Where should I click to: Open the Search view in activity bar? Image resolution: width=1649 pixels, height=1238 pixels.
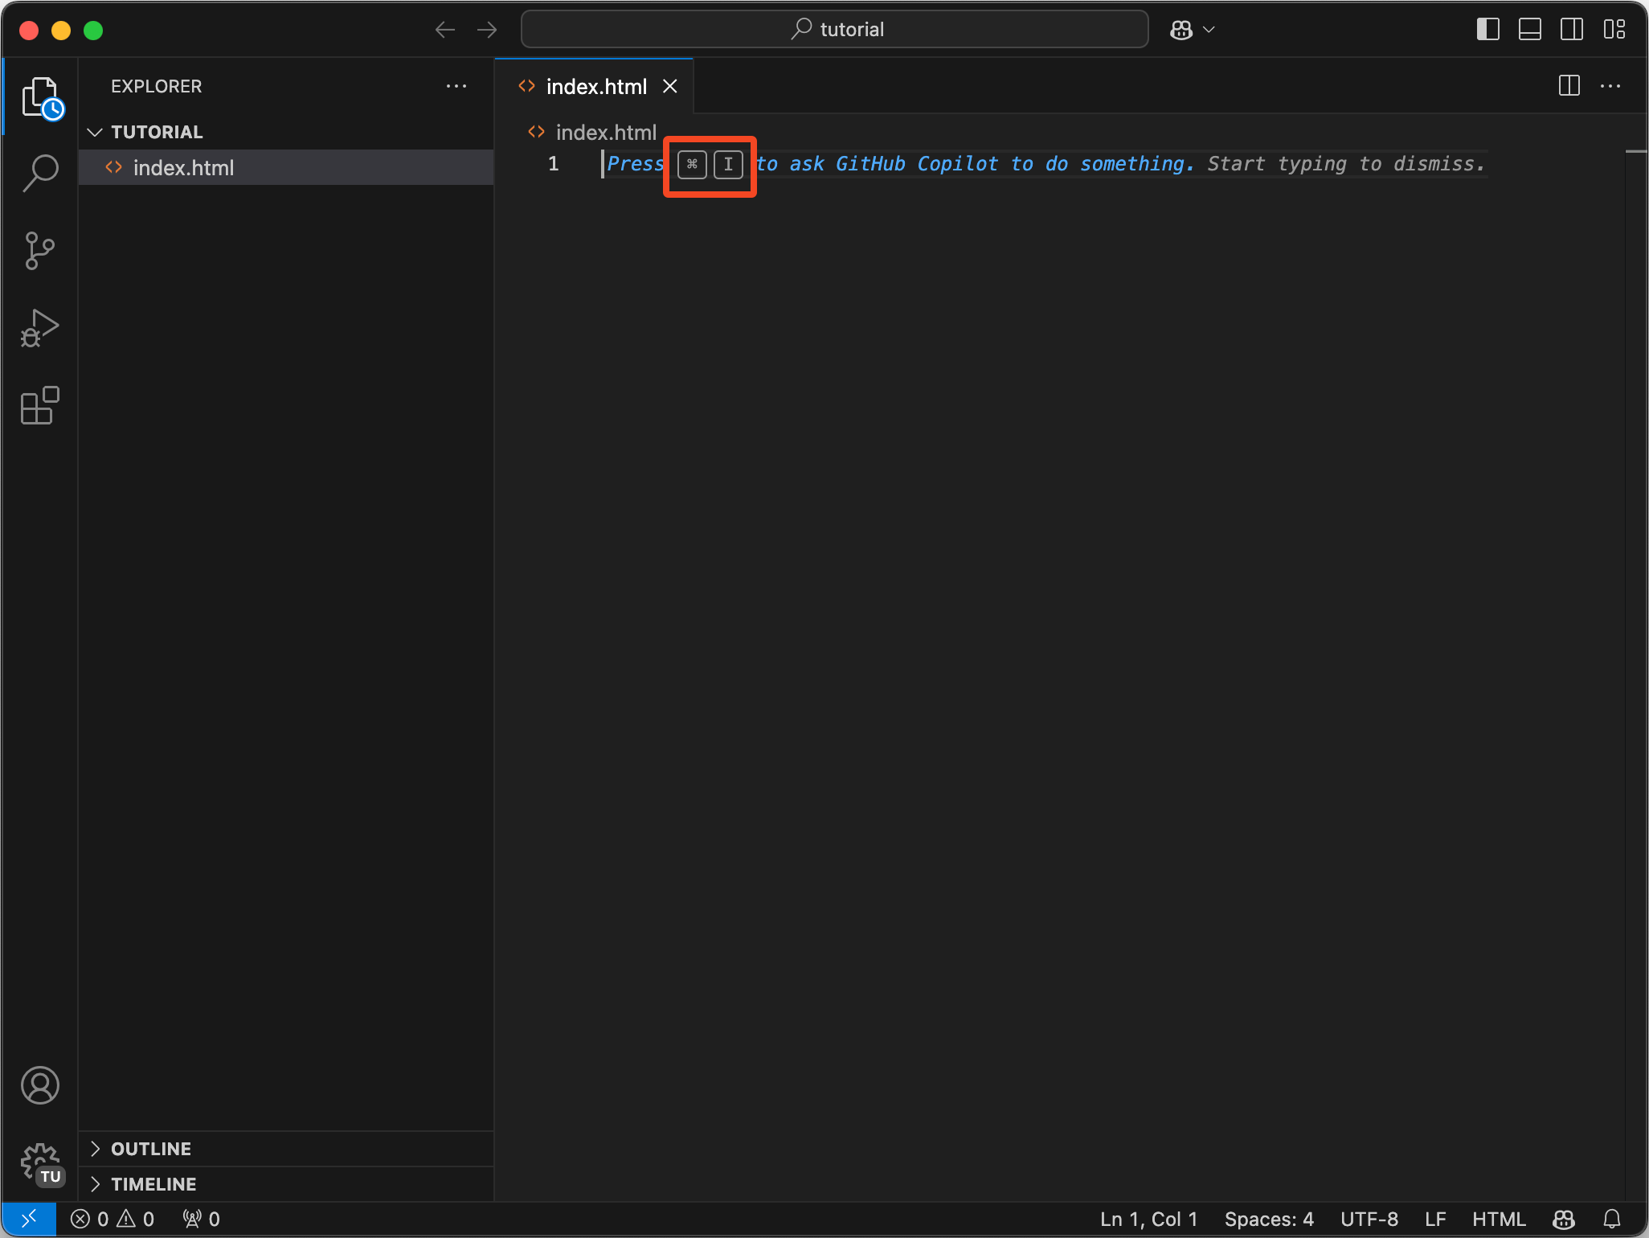tap(40, 173)
